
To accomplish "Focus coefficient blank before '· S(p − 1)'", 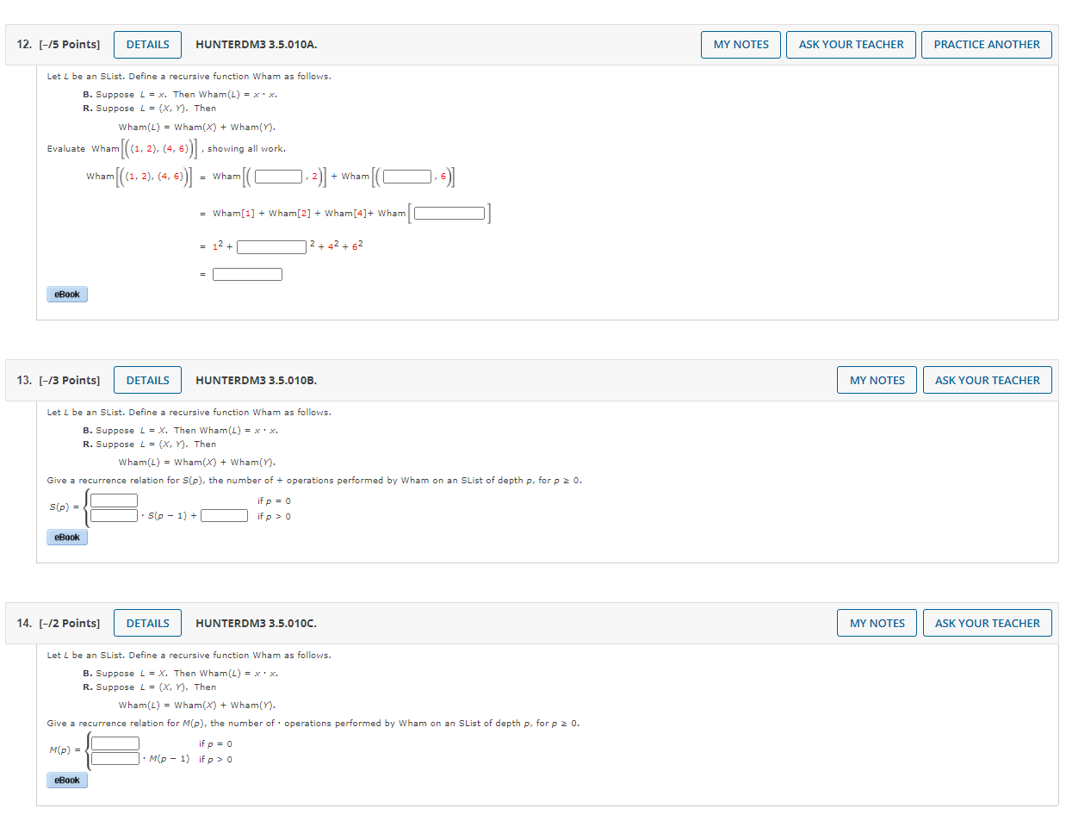I will (x=114, y=516).
